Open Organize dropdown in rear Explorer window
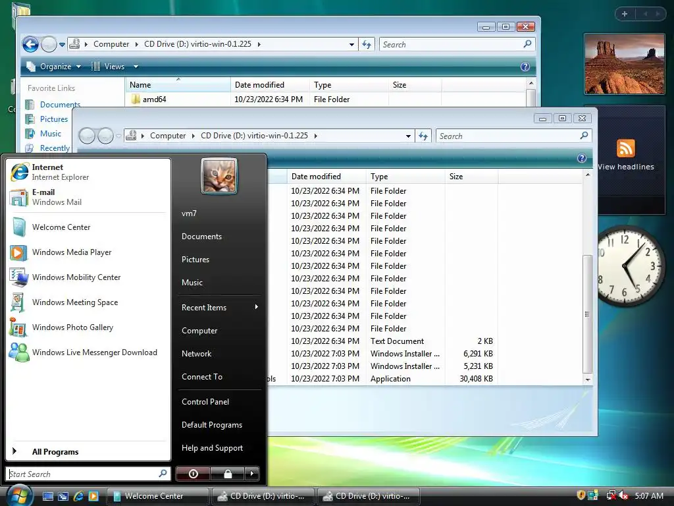Image resolution: width=674 pixels, height=506 pixels. click(54, 67)
